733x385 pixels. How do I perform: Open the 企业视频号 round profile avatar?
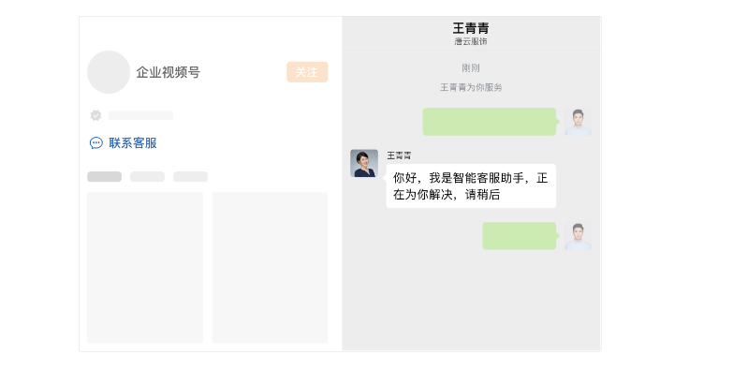click(x=109, y=72)
